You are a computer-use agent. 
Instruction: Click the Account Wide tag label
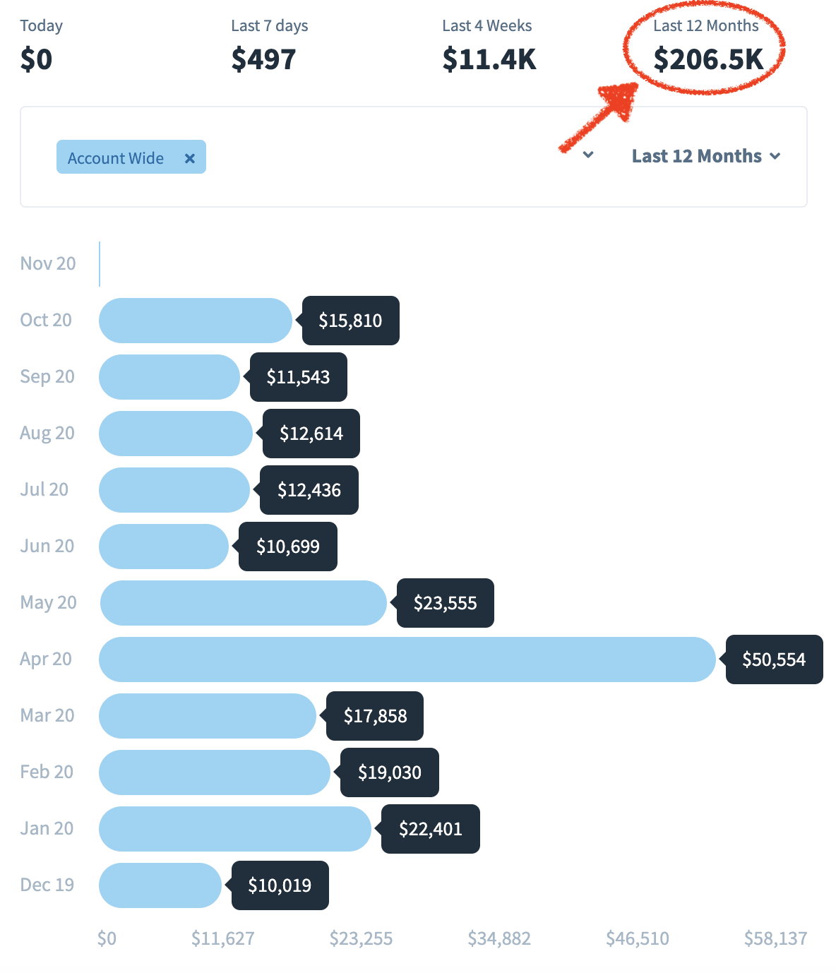coord(116,158)
